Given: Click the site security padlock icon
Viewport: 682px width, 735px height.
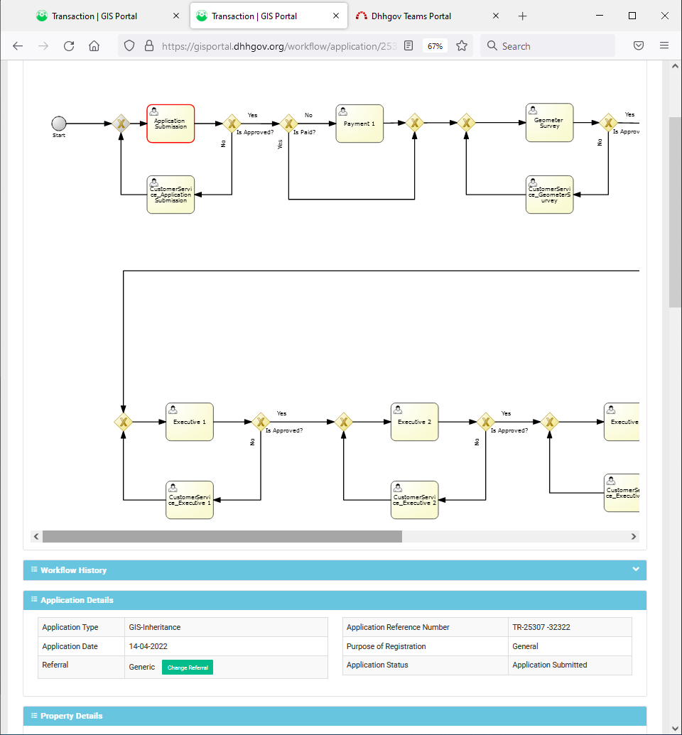Looking at the screenshot, I should click(x=149, y=45).
